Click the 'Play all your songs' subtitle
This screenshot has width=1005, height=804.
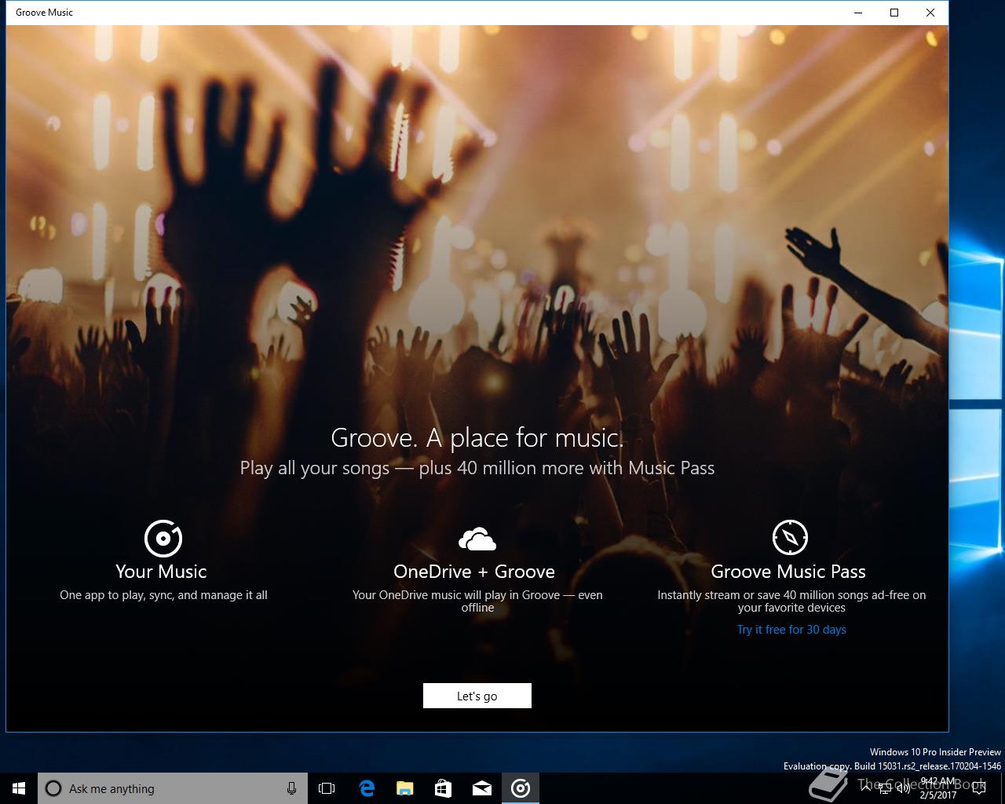[477, 468]
